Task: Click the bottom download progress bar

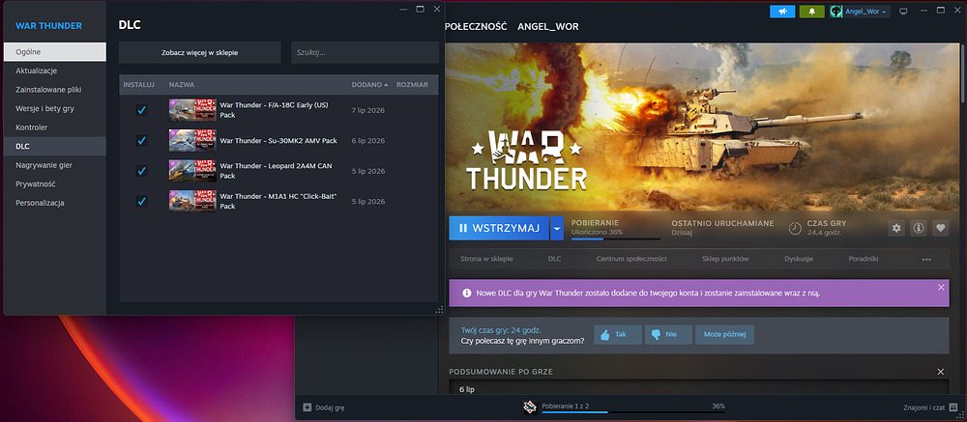Action: point(632,412)
